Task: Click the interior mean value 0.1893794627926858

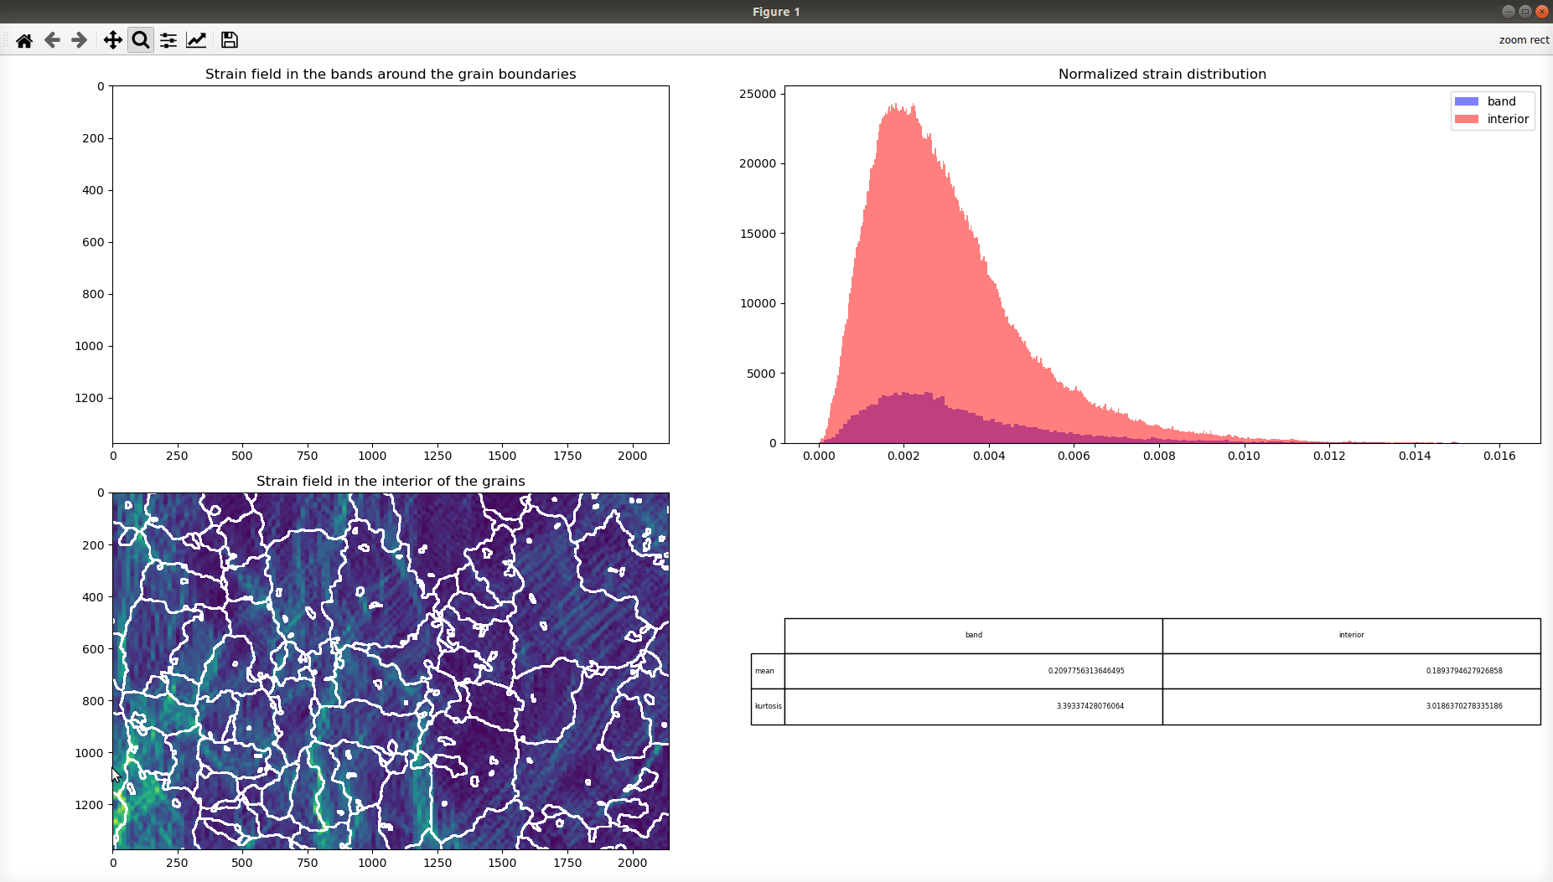Action: (x=1463, y=671)
